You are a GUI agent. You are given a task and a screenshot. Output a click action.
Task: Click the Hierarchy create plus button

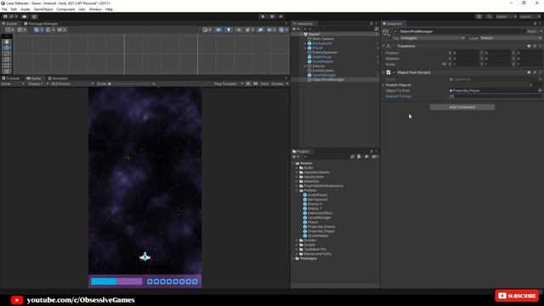coord(295,29)
